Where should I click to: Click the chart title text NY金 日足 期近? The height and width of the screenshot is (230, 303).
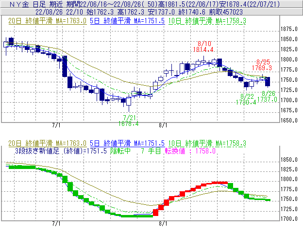[x=36, y=4]
